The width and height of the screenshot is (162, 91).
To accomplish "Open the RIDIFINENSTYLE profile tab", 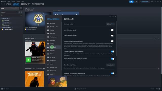I will pyautogui.click(x=38, y=4).
